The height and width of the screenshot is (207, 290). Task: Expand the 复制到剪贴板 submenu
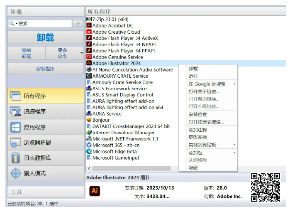pos(234,145)
